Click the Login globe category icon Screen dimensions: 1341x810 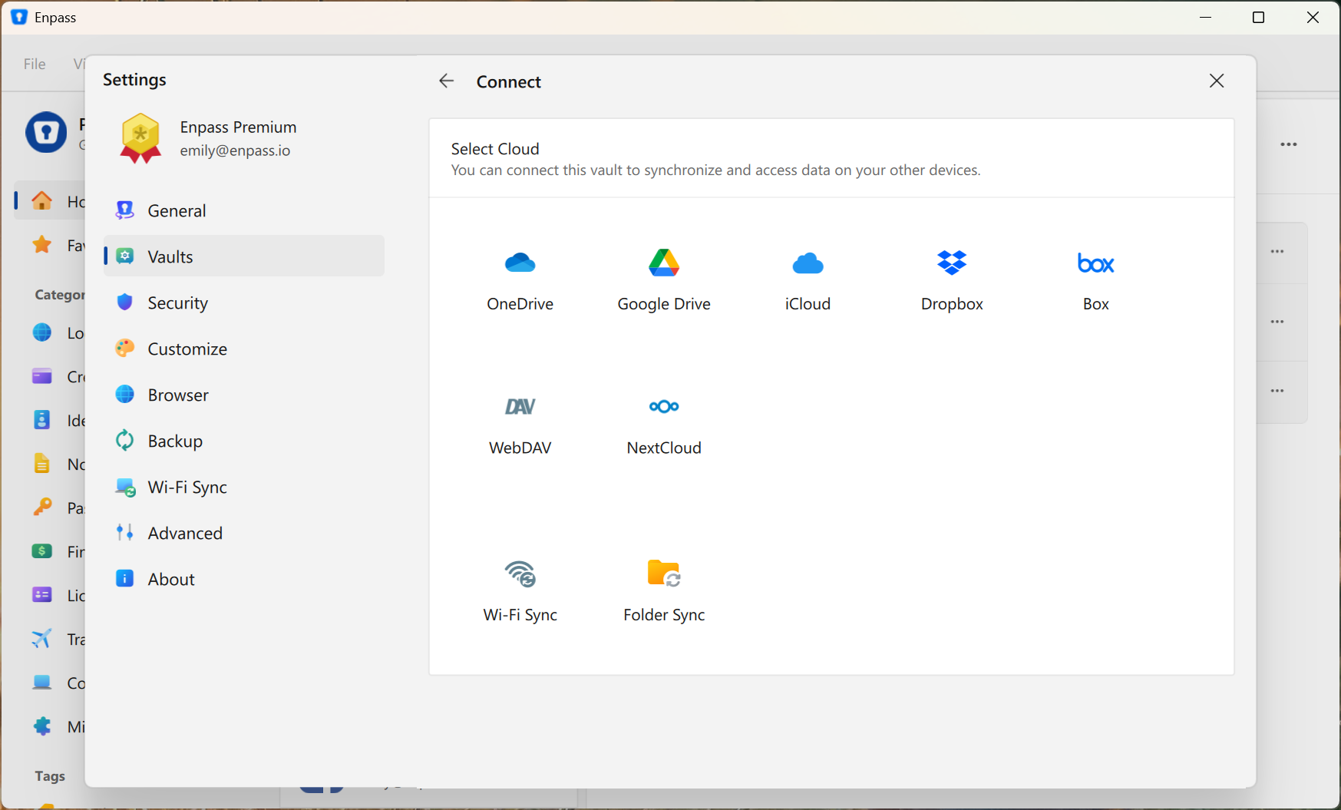click(41, 332)
